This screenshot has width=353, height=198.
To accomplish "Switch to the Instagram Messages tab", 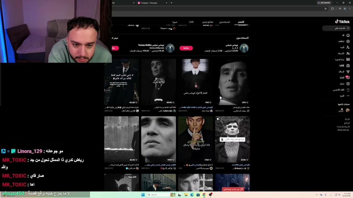I will click(x=152, y=3).
